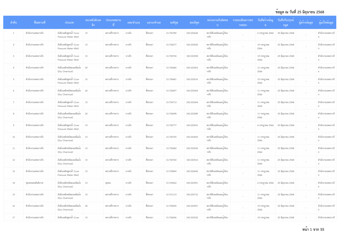Select latitude value 13.731113
The height and width of the screenshot is (241, 339).
(171, 194)
